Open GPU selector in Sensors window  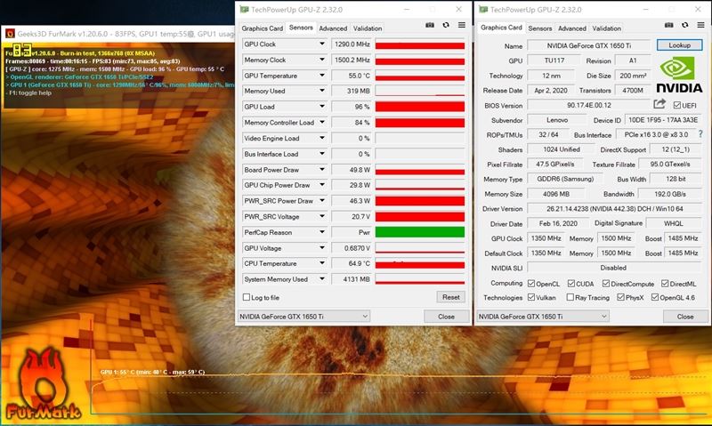pyautogui.click(x=303, y=317)
